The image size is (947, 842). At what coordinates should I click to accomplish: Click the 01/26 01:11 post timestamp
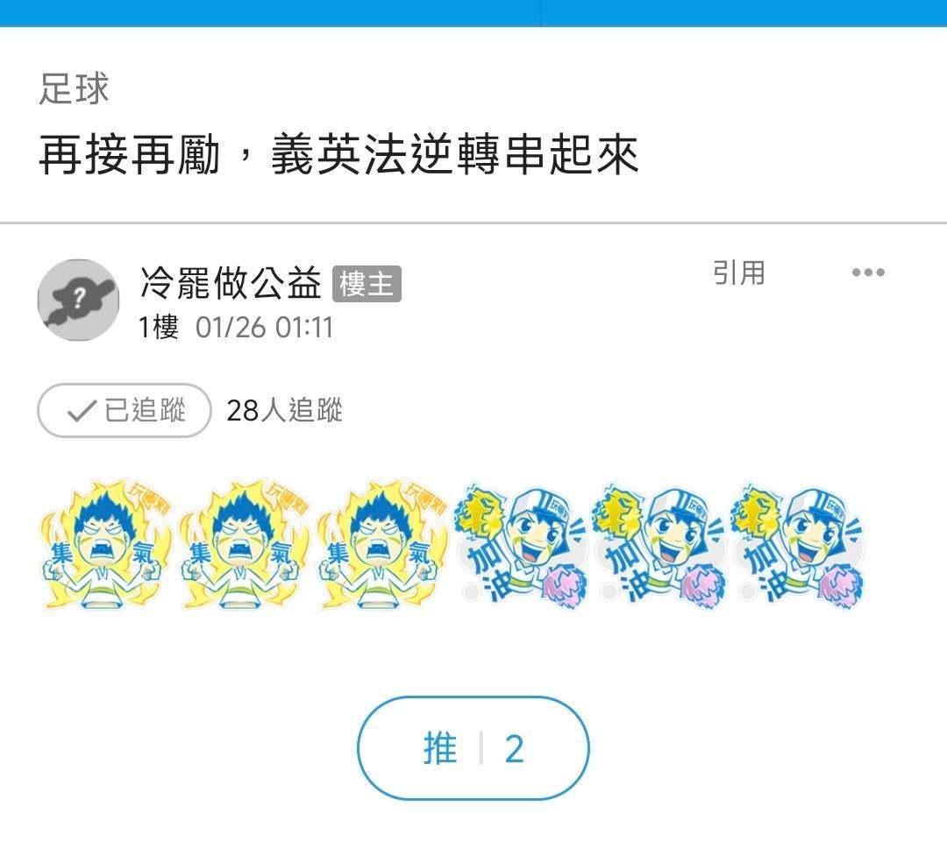pyautogui.click(x=264, y=328)
